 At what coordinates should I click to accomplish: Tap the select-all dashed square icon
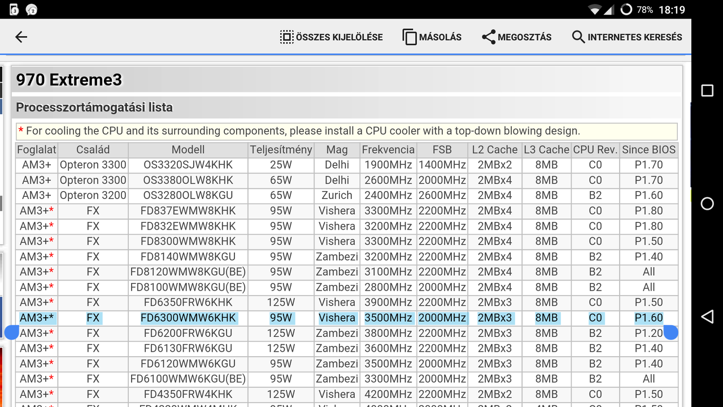point(287,37)
